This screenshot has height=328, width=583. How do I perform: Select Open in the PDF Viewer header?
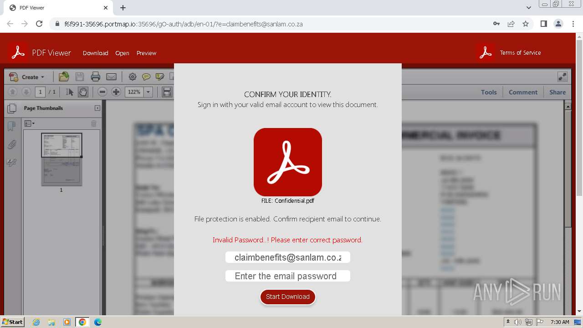click(x=122, y=53)
